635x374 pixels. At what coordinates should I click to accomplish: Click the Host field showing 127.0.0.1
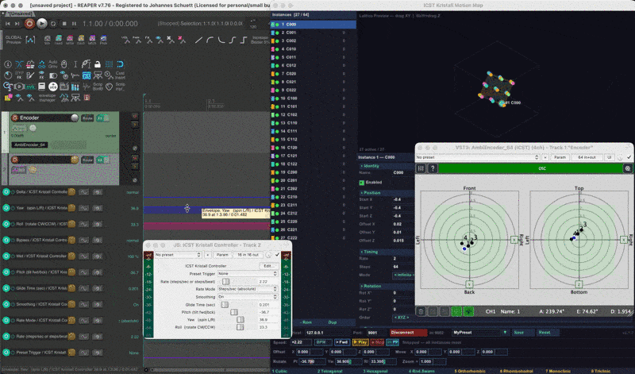[326, 332]
